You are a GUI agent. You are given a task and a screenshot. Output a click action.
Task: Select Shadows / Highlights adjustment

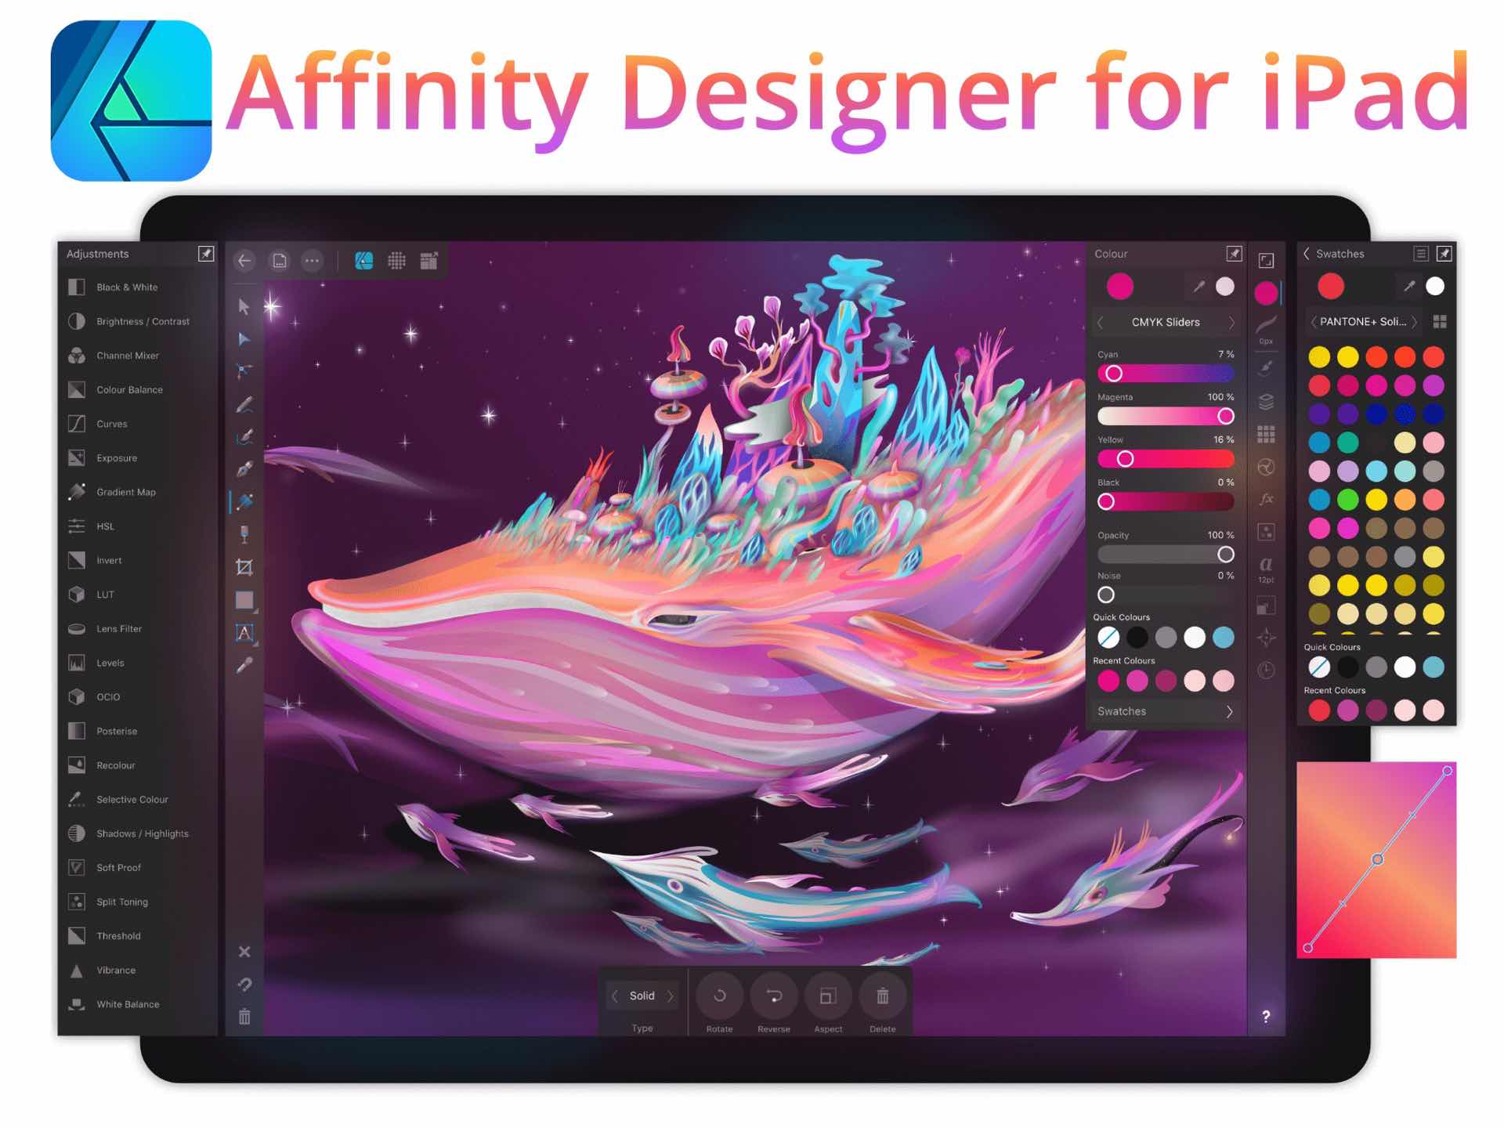(128, 834)
